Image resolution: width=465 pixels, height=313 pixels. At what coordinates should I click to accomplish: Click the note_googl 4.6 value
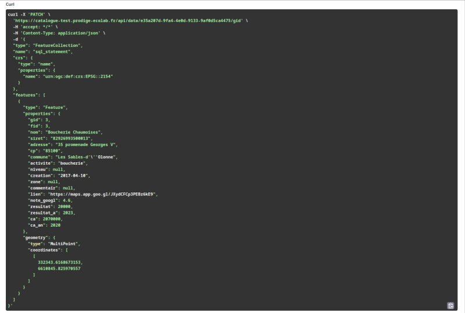(67, 201)
